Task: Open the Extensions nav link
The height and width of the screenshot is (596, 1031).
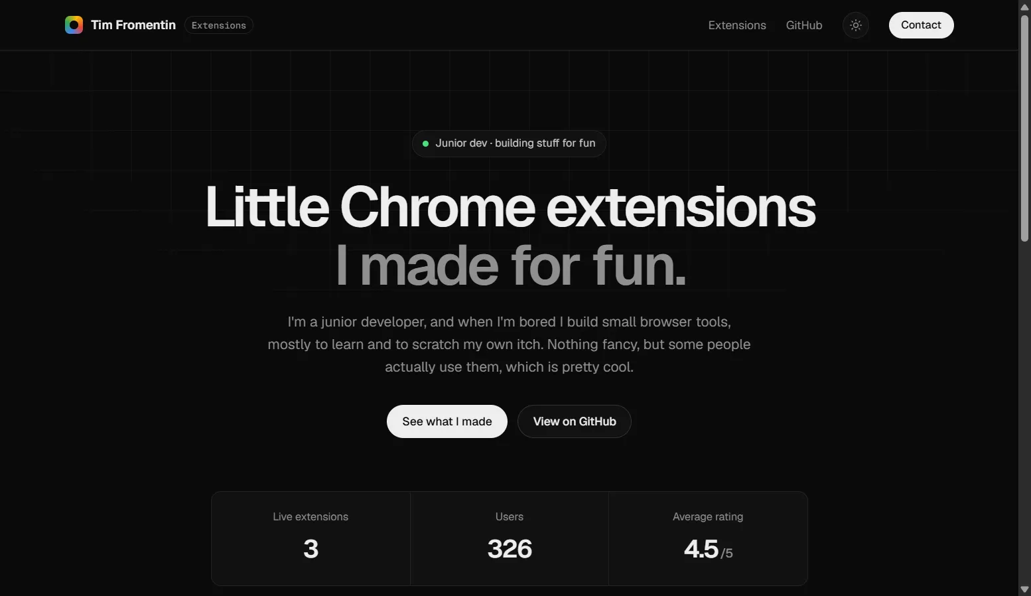Action: pos(737,25)
